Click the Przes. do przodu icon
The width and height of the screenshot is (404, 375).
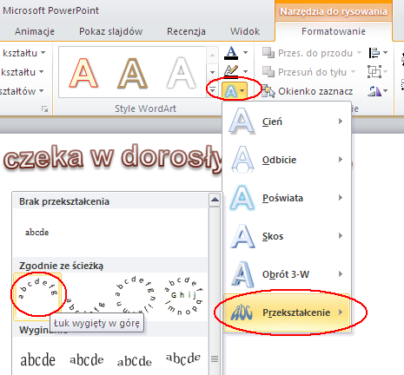tap(268, 53)
